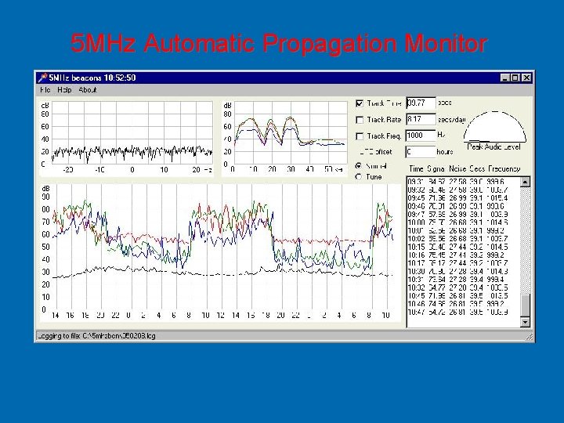Enable the Track Rate checkbox
This screenshot has width=564, height=423.
click(360, 120)
